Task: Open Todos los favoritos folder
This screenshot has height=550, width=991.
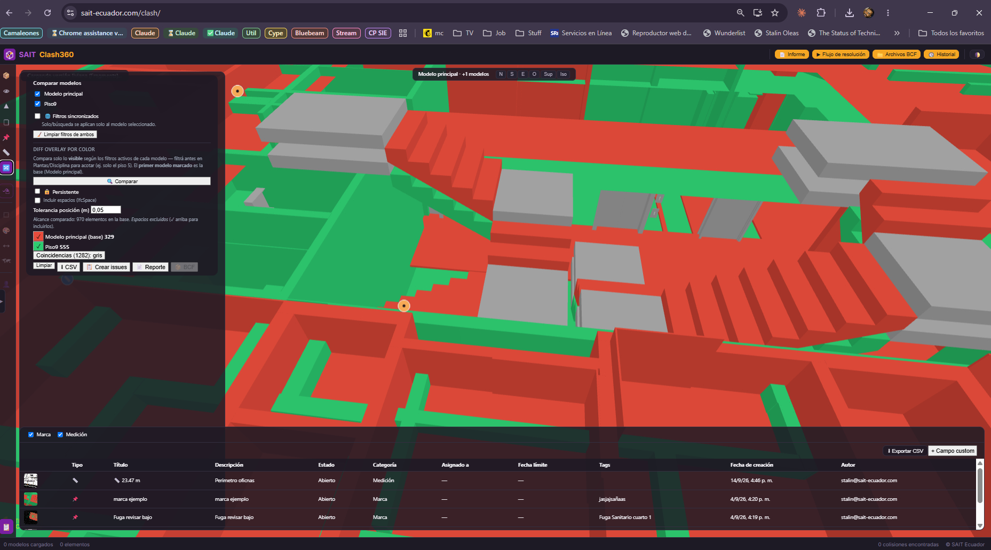Action: [951, 33]
